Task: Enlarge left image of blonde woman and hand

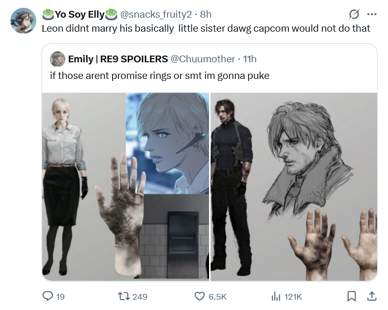Action: [126, 186]
